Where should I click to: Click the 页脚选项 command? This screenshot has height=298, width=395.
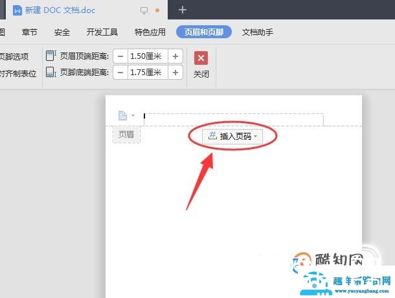(14, 56)
